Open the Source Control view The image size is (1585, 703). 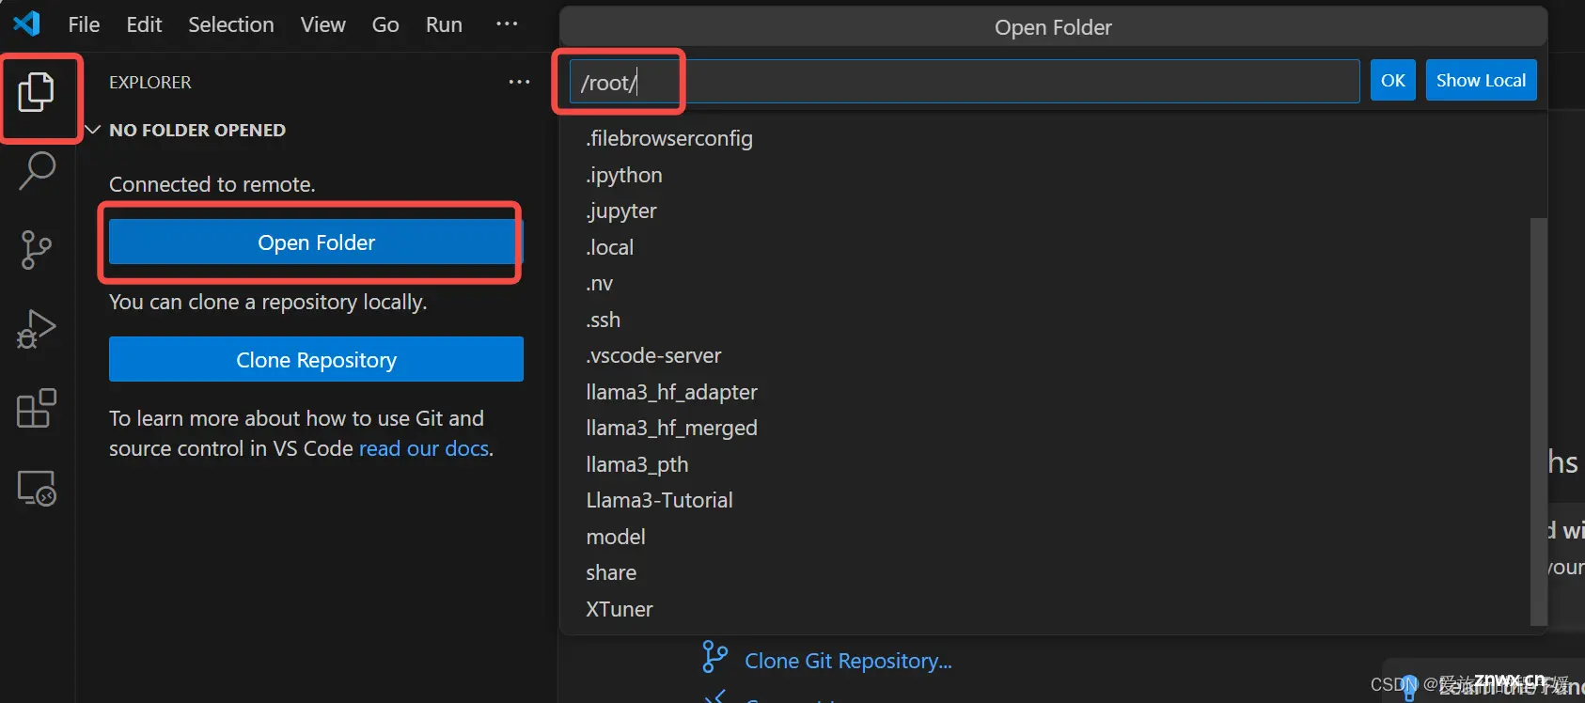coord(37,250)
